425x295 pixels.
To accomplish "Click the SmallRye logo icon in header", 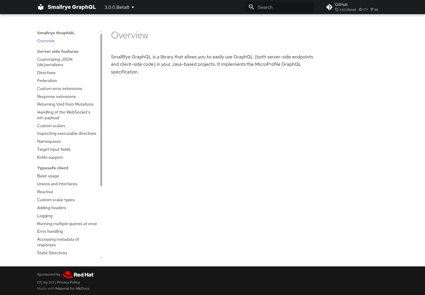I will [x=41, y=7].
